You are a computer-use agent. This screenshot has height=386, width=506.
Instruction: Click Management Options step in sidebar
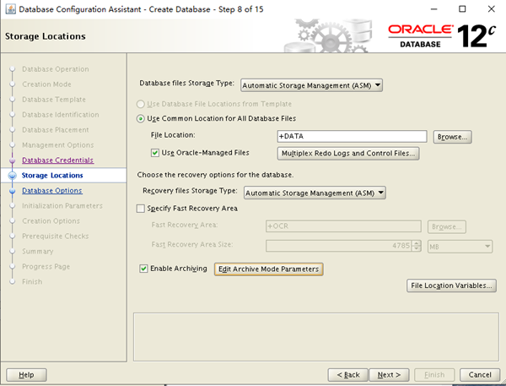(57, 145)
